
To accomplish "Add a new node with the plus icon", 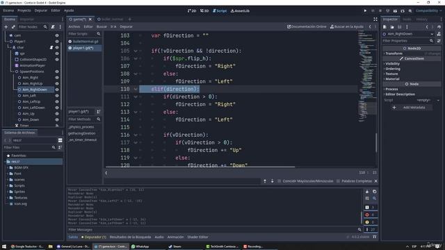I will click(6, 26).
